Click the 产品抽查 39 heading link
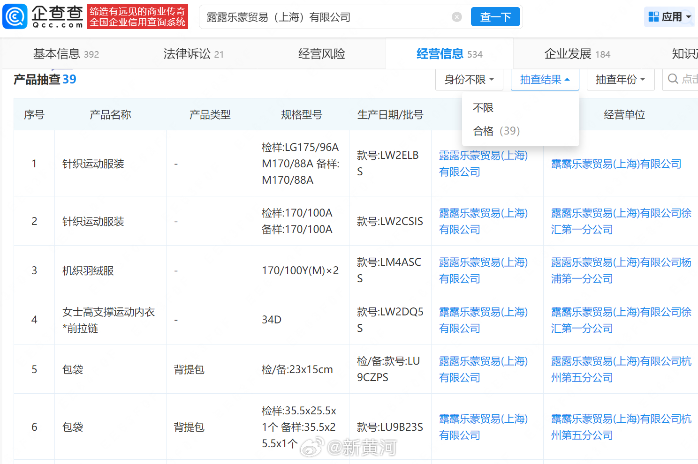698x464 pixels. click(x=45, y=79)
